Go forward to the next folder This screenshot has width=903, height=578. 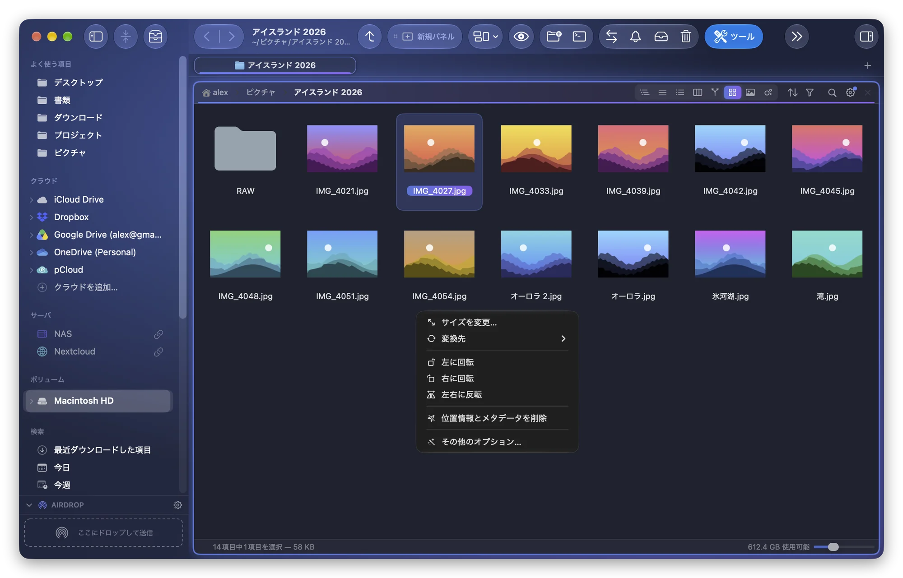232,37
